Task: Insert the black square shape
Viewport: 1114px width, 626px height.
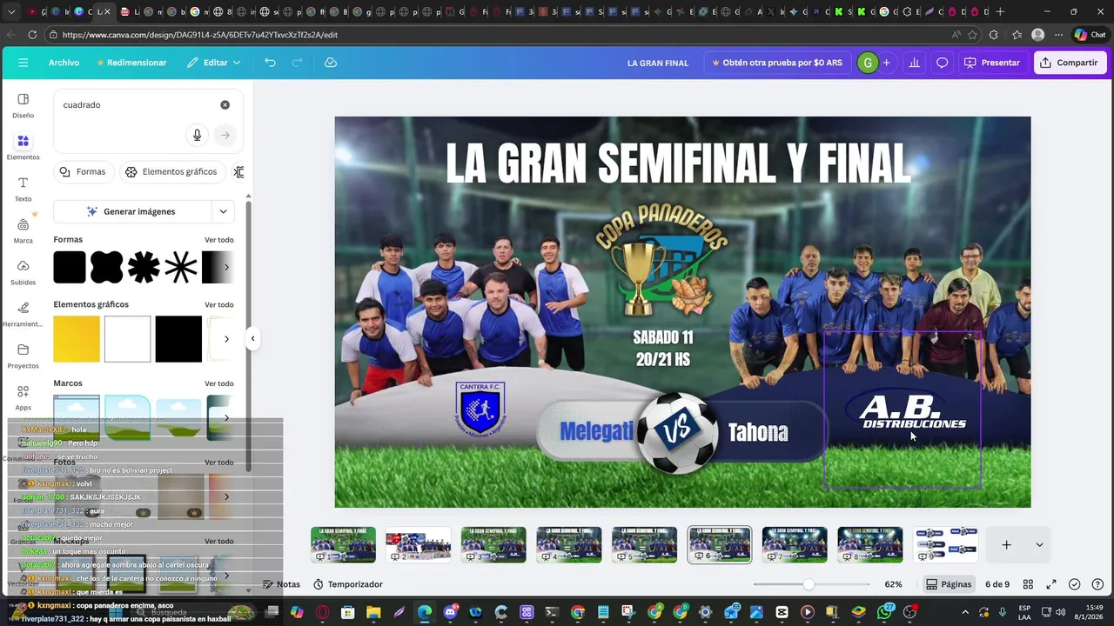Action: pyautogui.click(x=70, y=267)
